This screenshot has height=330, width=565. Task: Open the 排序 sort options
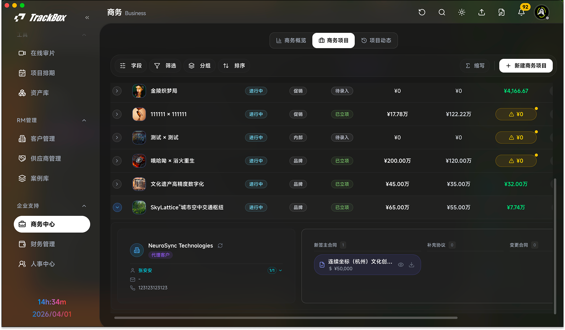234,66
